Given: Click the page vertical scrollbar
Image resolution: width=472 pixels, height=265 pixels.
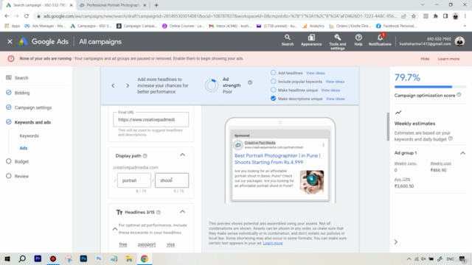Looking at the screenshot, I should tap(388, 126).
